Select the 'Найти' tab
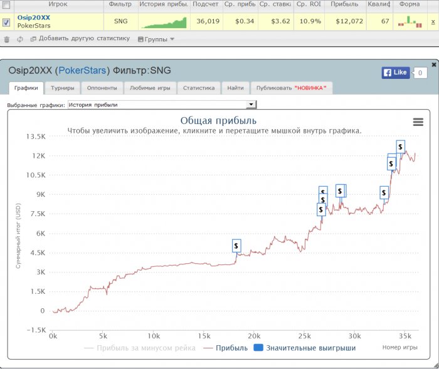439x369 pixels. (x=235, y=88)
